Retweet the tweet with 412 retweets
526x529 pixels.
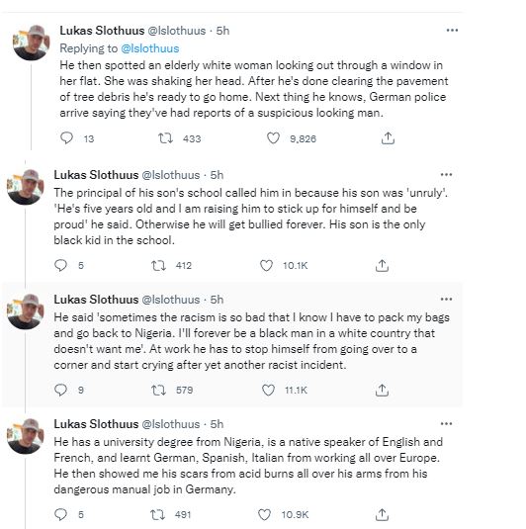pos(158,266)
